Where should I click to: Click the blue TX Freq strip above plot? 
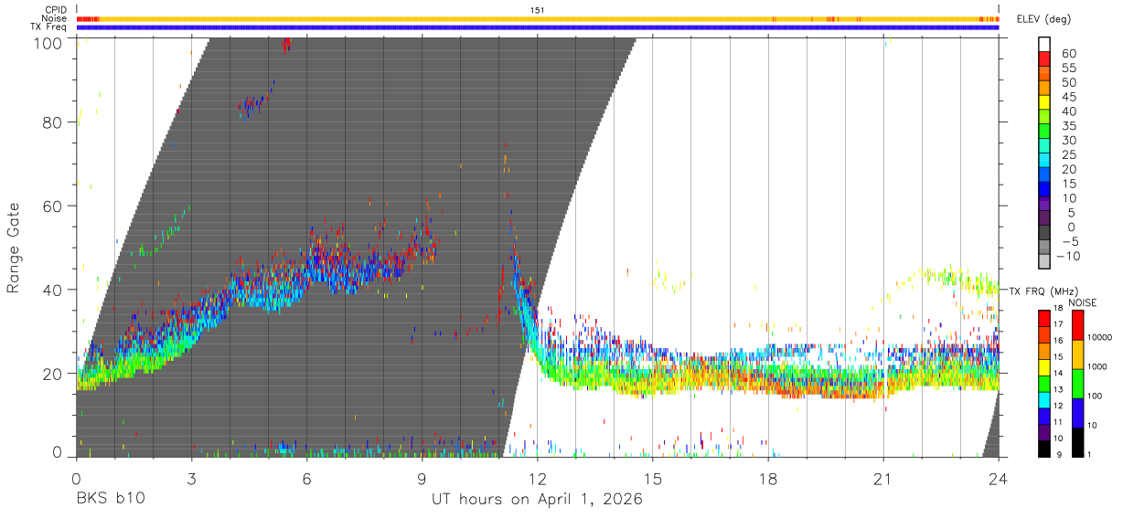(537, 27)
